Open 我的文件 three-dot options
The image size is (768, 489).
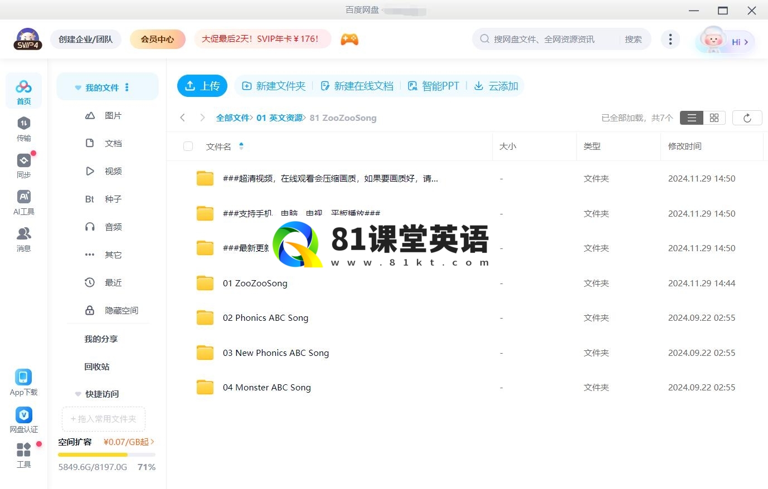[x=127, y=87]
